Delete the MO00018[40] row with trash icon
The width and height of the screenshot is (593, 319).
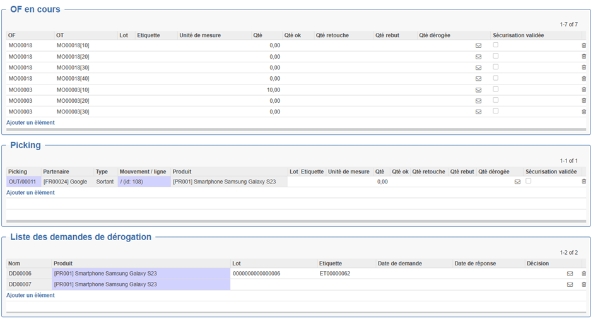tap(584, 79)
